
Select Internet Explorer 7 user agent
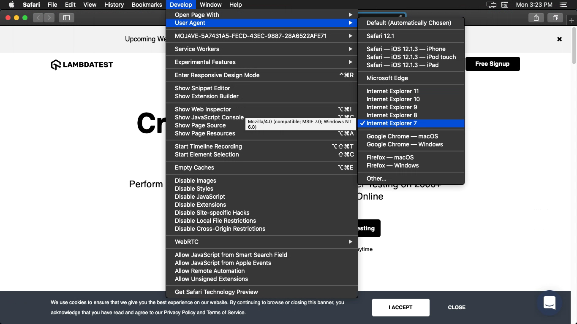pos(392,123)
